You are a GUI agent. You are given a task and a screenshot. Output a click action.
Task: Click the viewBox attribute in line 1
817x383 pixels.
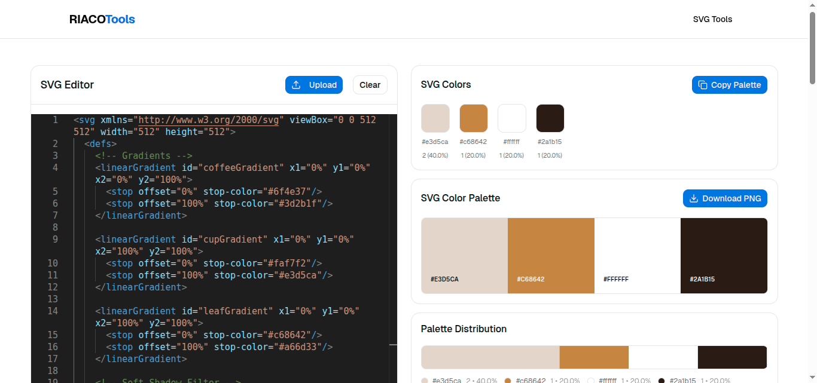(x=309, y=120)
